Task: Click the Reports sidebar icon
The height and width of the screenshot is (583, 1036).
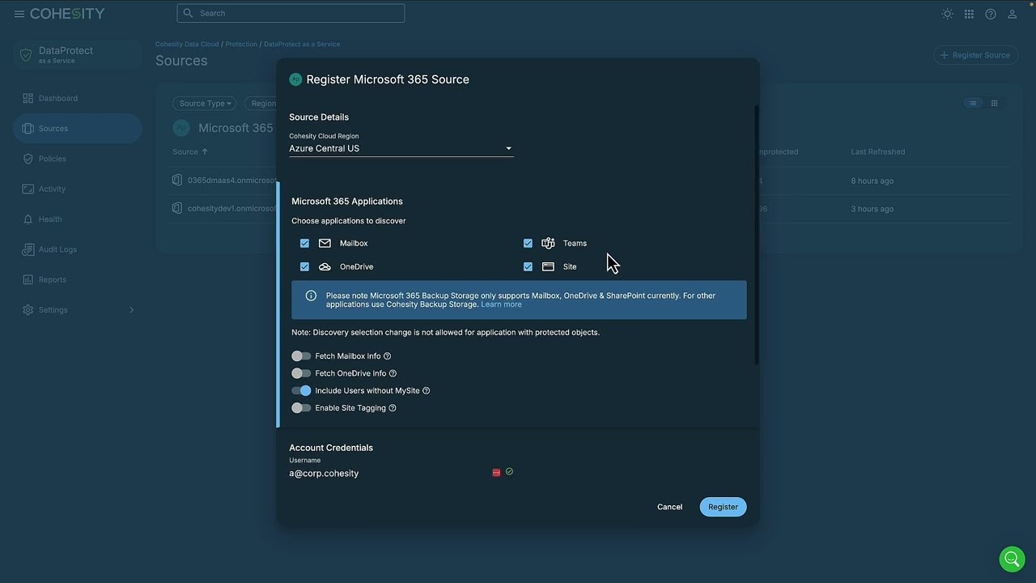Action: click(28, 279)
